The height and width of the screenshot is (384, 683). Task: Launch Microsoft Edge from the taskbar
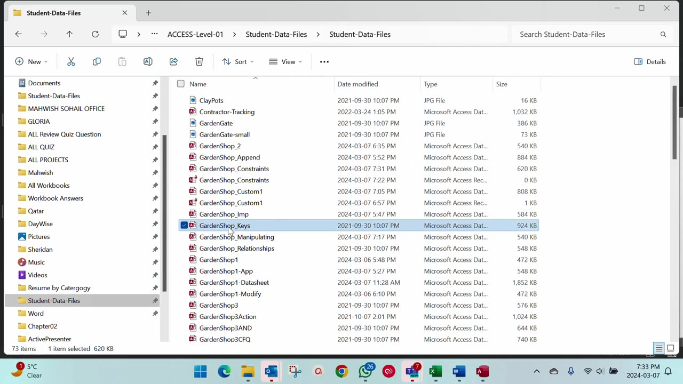coord(224,371)
